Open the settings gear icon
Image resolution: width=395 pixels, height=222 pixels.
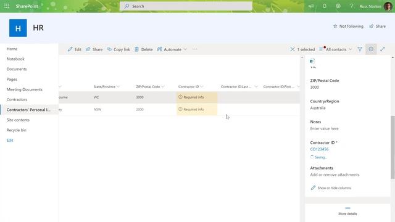click(338, 6)
